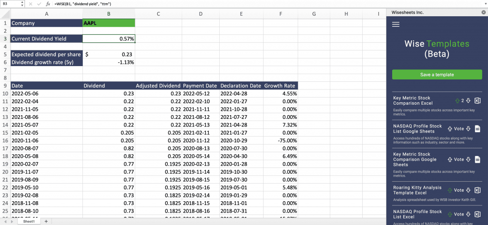
Task: Cancel the formula entry with X icon
Action: 30,4
